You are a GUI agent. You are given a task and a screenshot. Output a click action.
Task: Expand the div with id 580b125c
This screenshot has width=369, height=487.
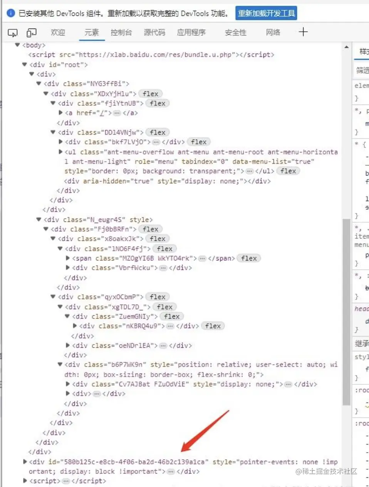[x=25, y=462]
